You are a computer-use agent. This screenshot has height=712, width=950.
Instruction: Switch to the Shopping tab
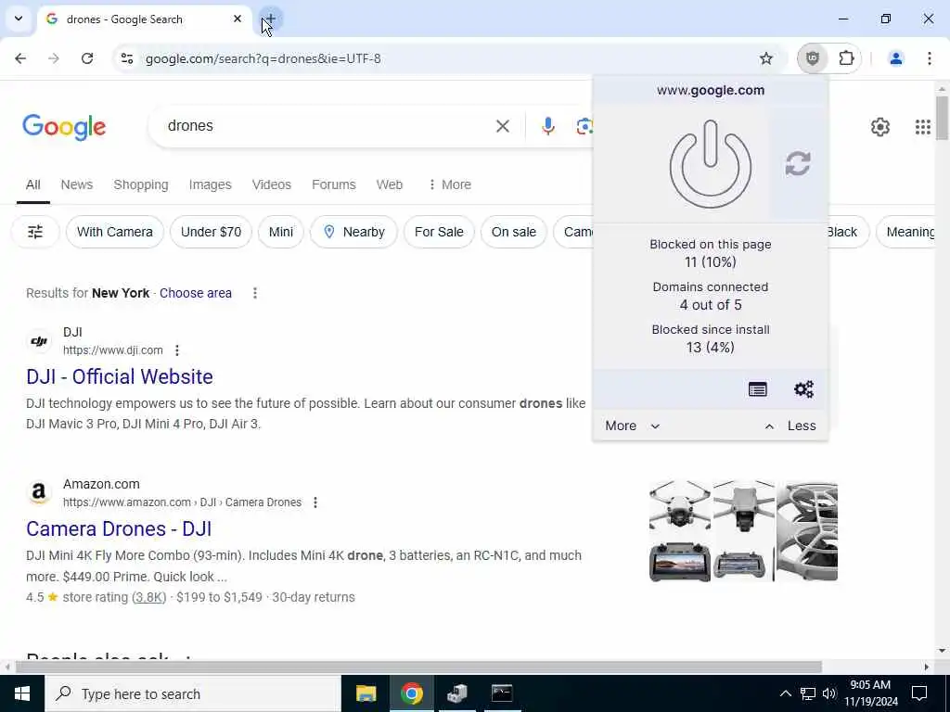tap(141, 184)
